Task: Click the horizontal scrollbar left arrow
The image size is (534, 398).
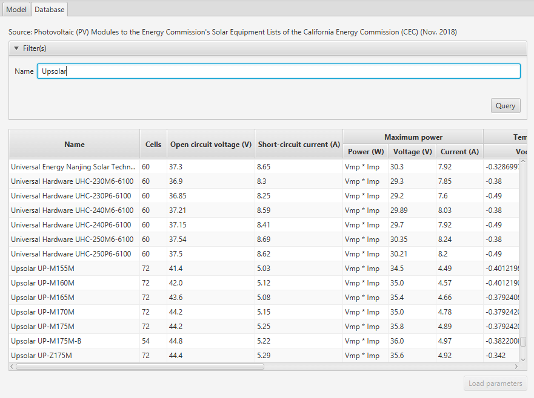Action: [12, 367]
